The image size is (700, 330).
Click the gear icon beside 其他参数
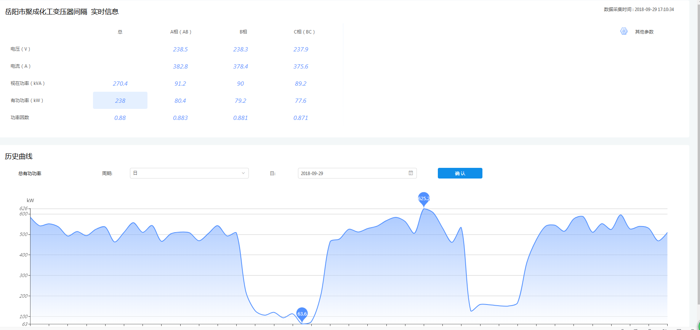tap(623, 31)
